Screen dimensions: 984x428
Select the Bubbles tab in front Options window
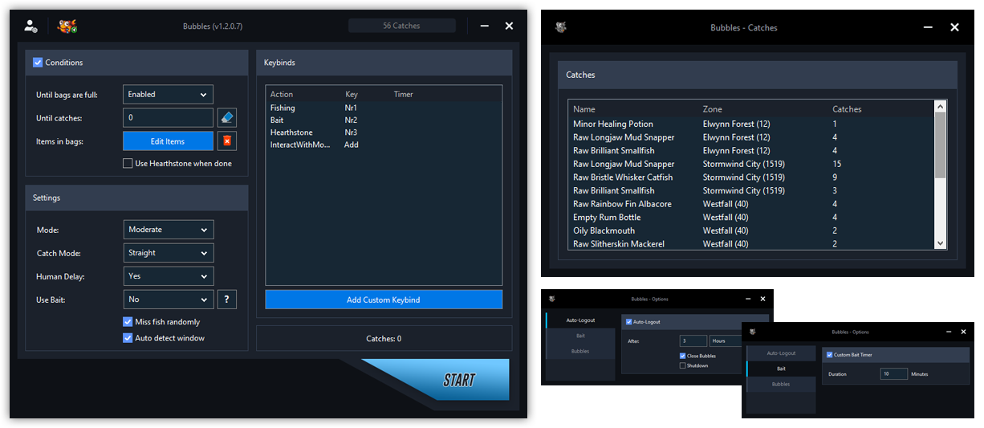781,385
